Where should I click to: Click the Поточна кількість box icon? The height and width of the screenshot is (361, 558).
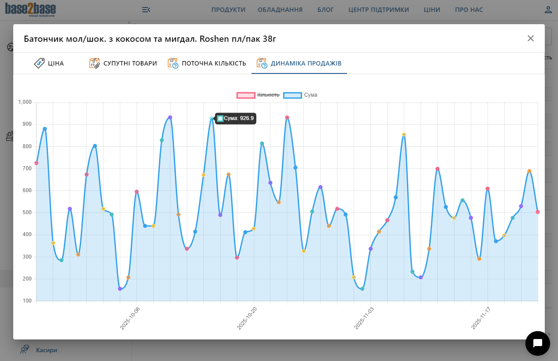point(173,63)
